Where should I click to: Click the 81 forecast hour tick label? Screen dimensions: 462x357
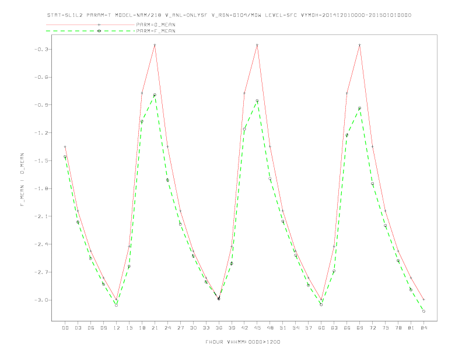411,328
